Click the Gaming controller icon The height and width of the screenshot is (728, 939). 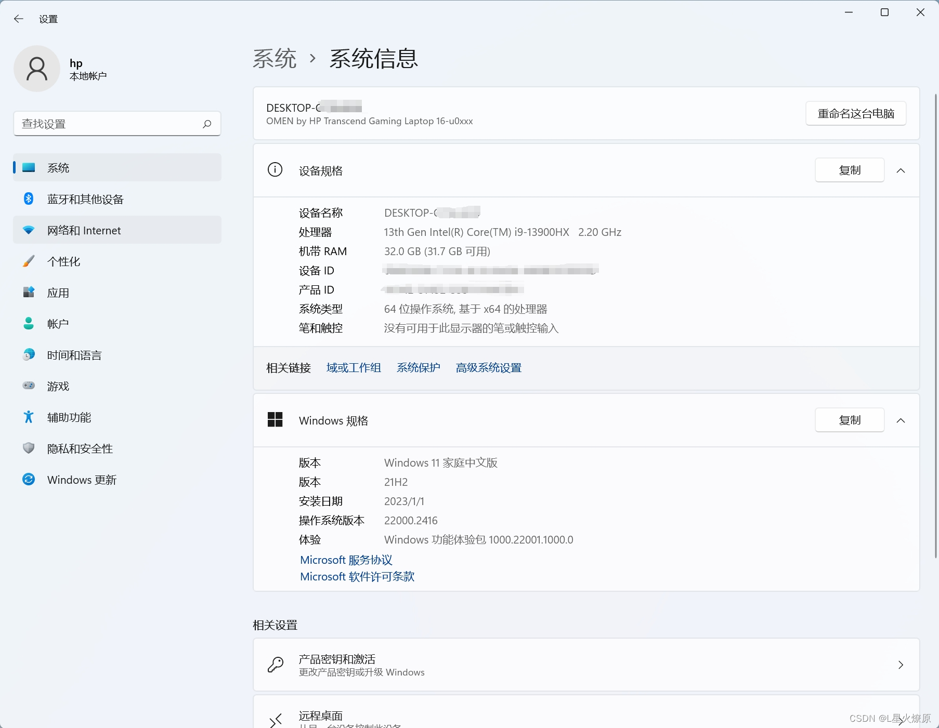29,386
